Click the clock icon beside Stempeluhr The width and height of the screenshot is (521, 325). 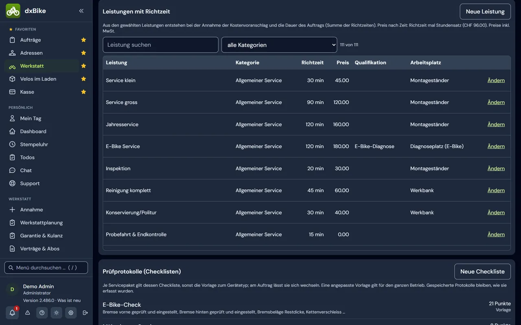[12, 144]
